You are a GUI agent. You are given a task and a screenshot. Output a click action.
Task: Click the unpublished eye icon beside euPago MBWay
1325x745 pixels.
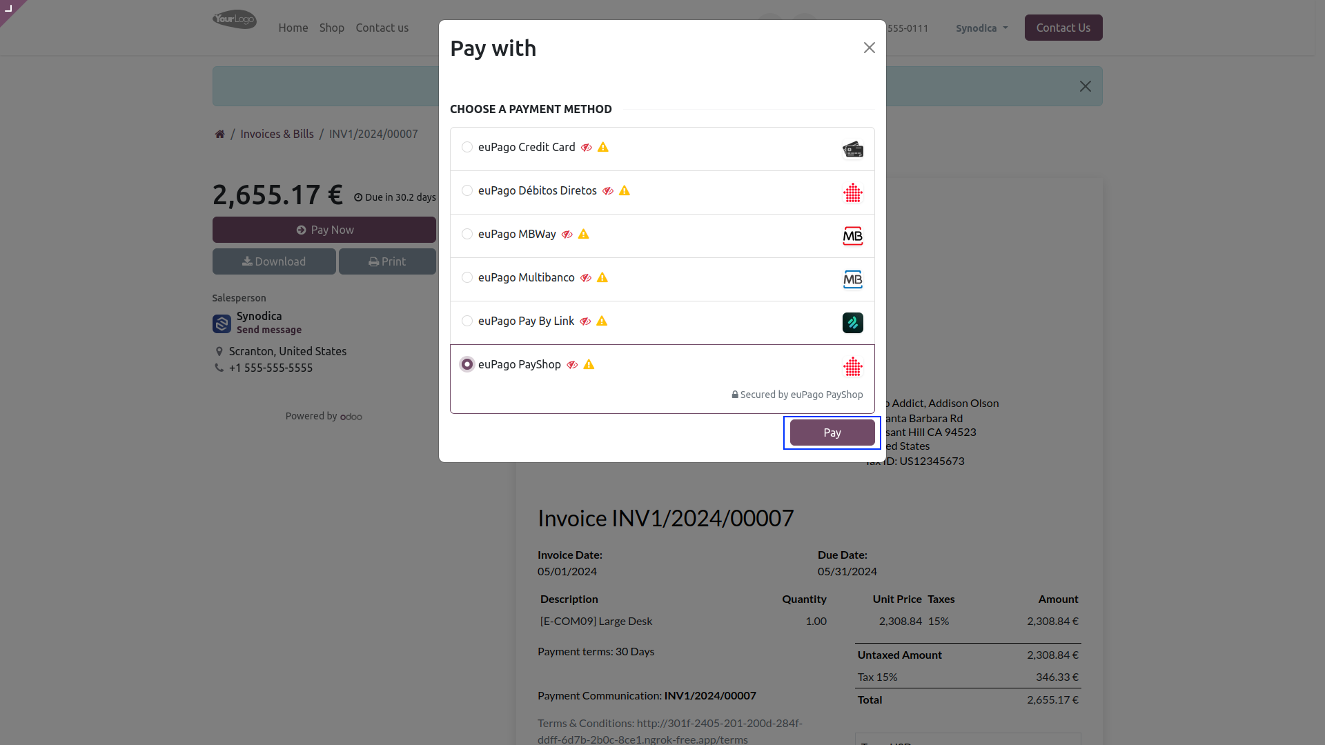(x=567, y=235)
